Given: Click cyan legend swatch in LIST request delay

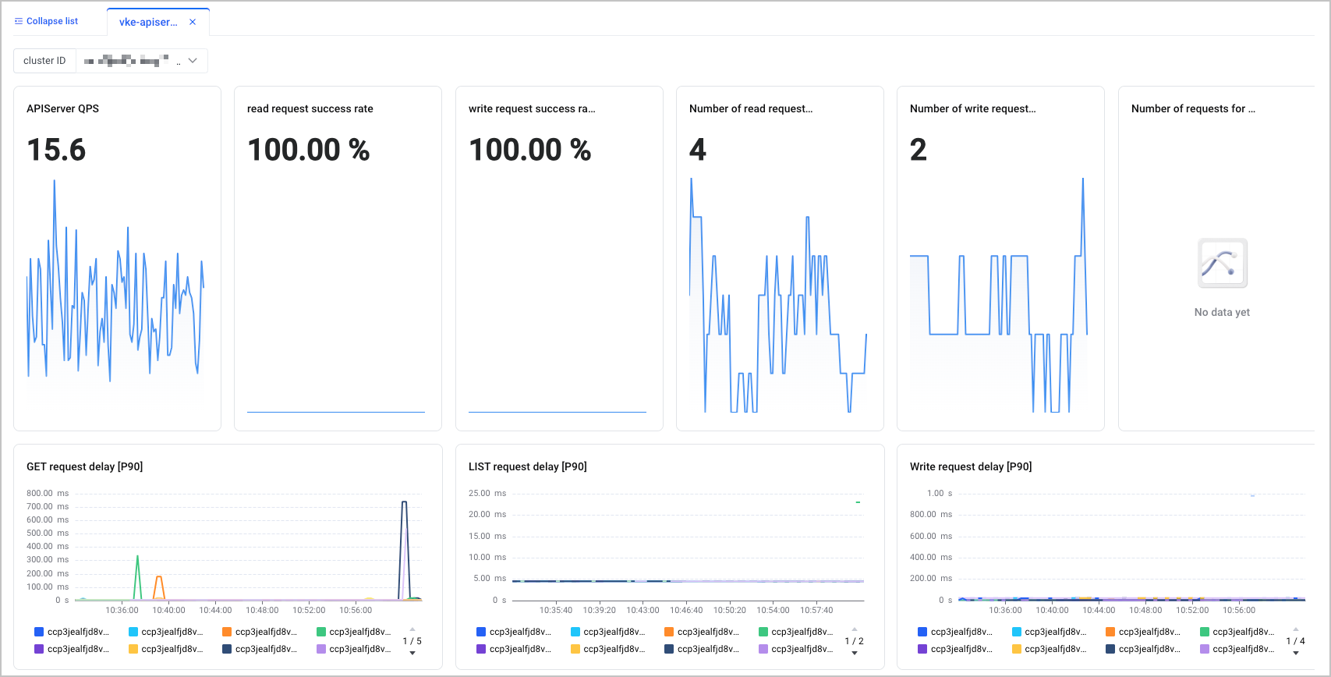Looking at the screenshot, I should (575, 632).
